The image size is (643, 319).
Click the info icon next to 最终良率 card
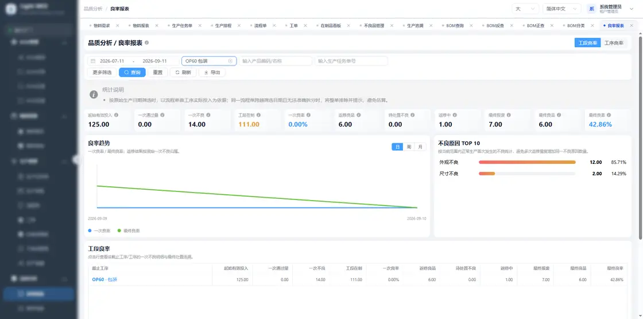click(x=609, y=116)
